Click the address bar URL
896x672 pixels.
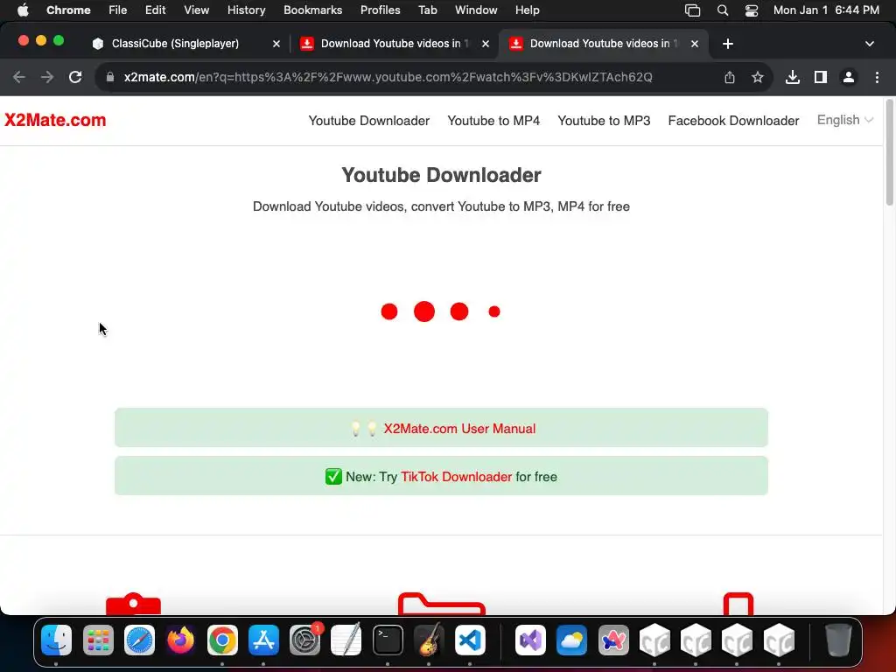(x=388, y=77)
